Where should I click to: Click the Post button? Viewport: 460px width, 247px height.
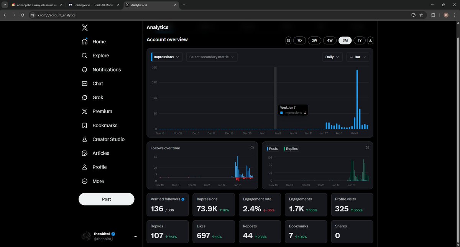(106, 199)
